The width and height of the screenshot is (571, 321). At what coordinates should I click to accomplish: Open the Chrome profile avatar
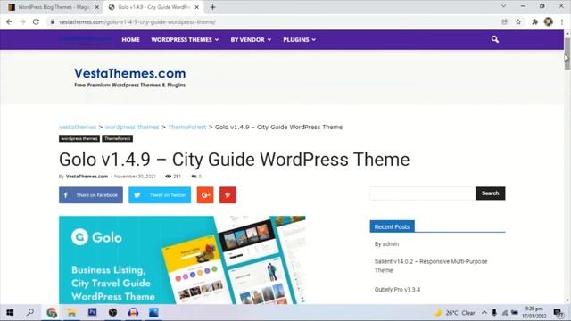pos(549,21)
